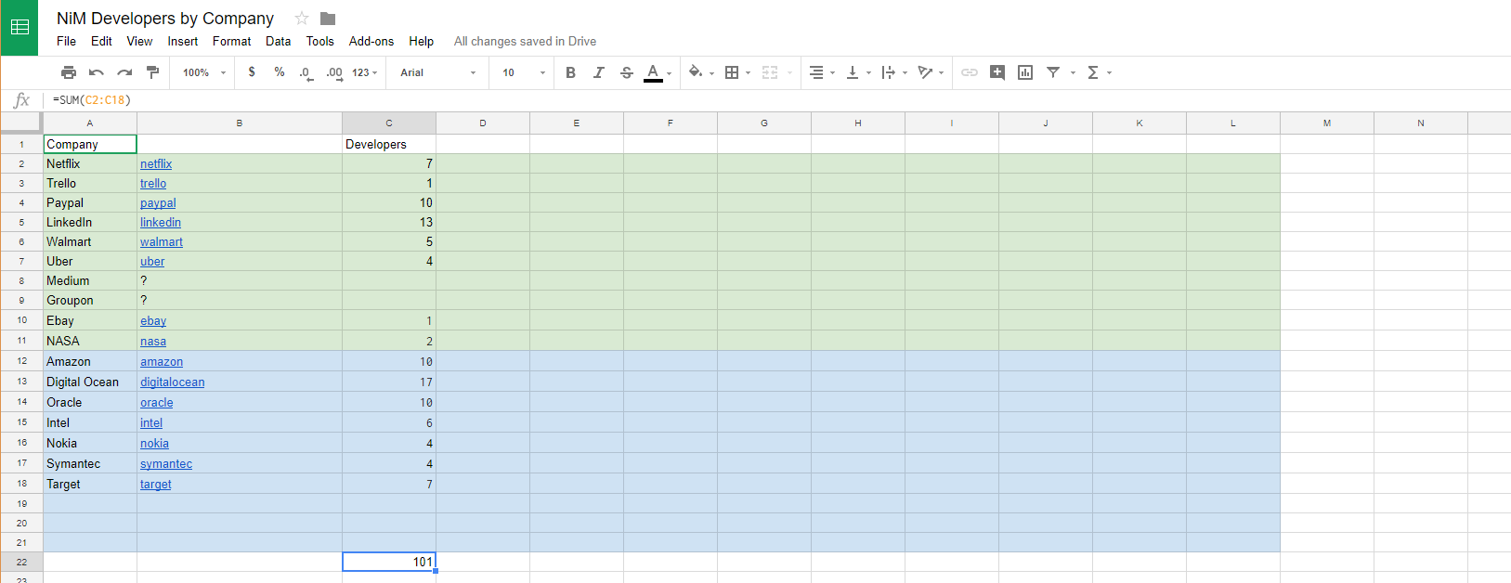Click the select-all corner box

(21, 123)
